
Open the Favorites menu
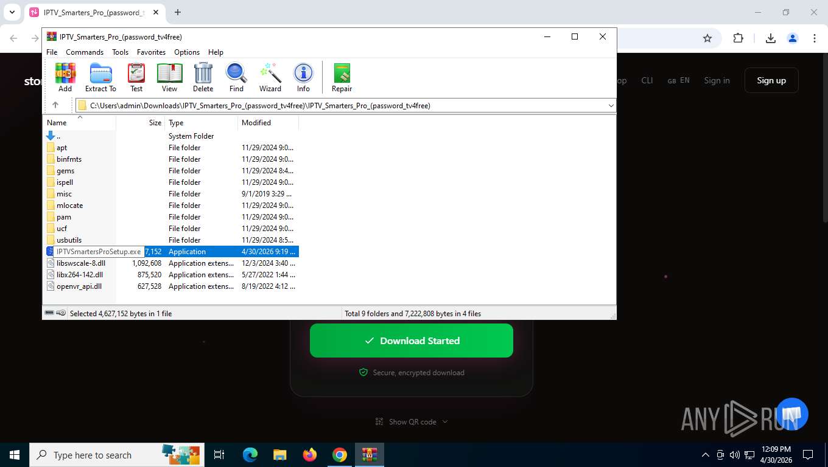(151, 52)
